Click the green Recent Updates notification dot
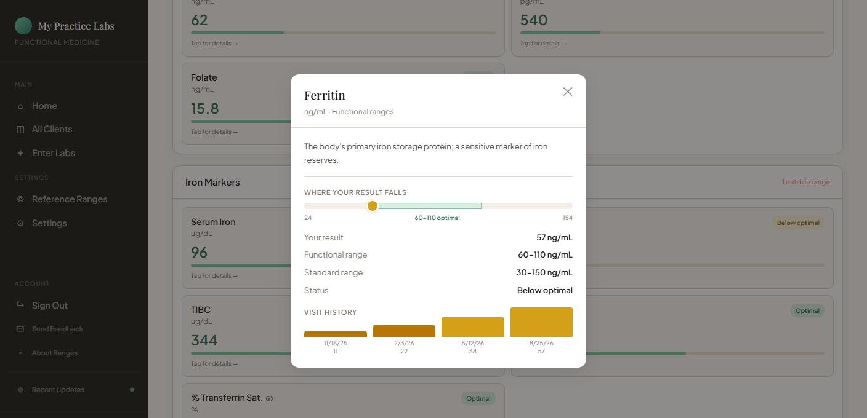Viewport: 867px width, 418px height. (132, 390)
